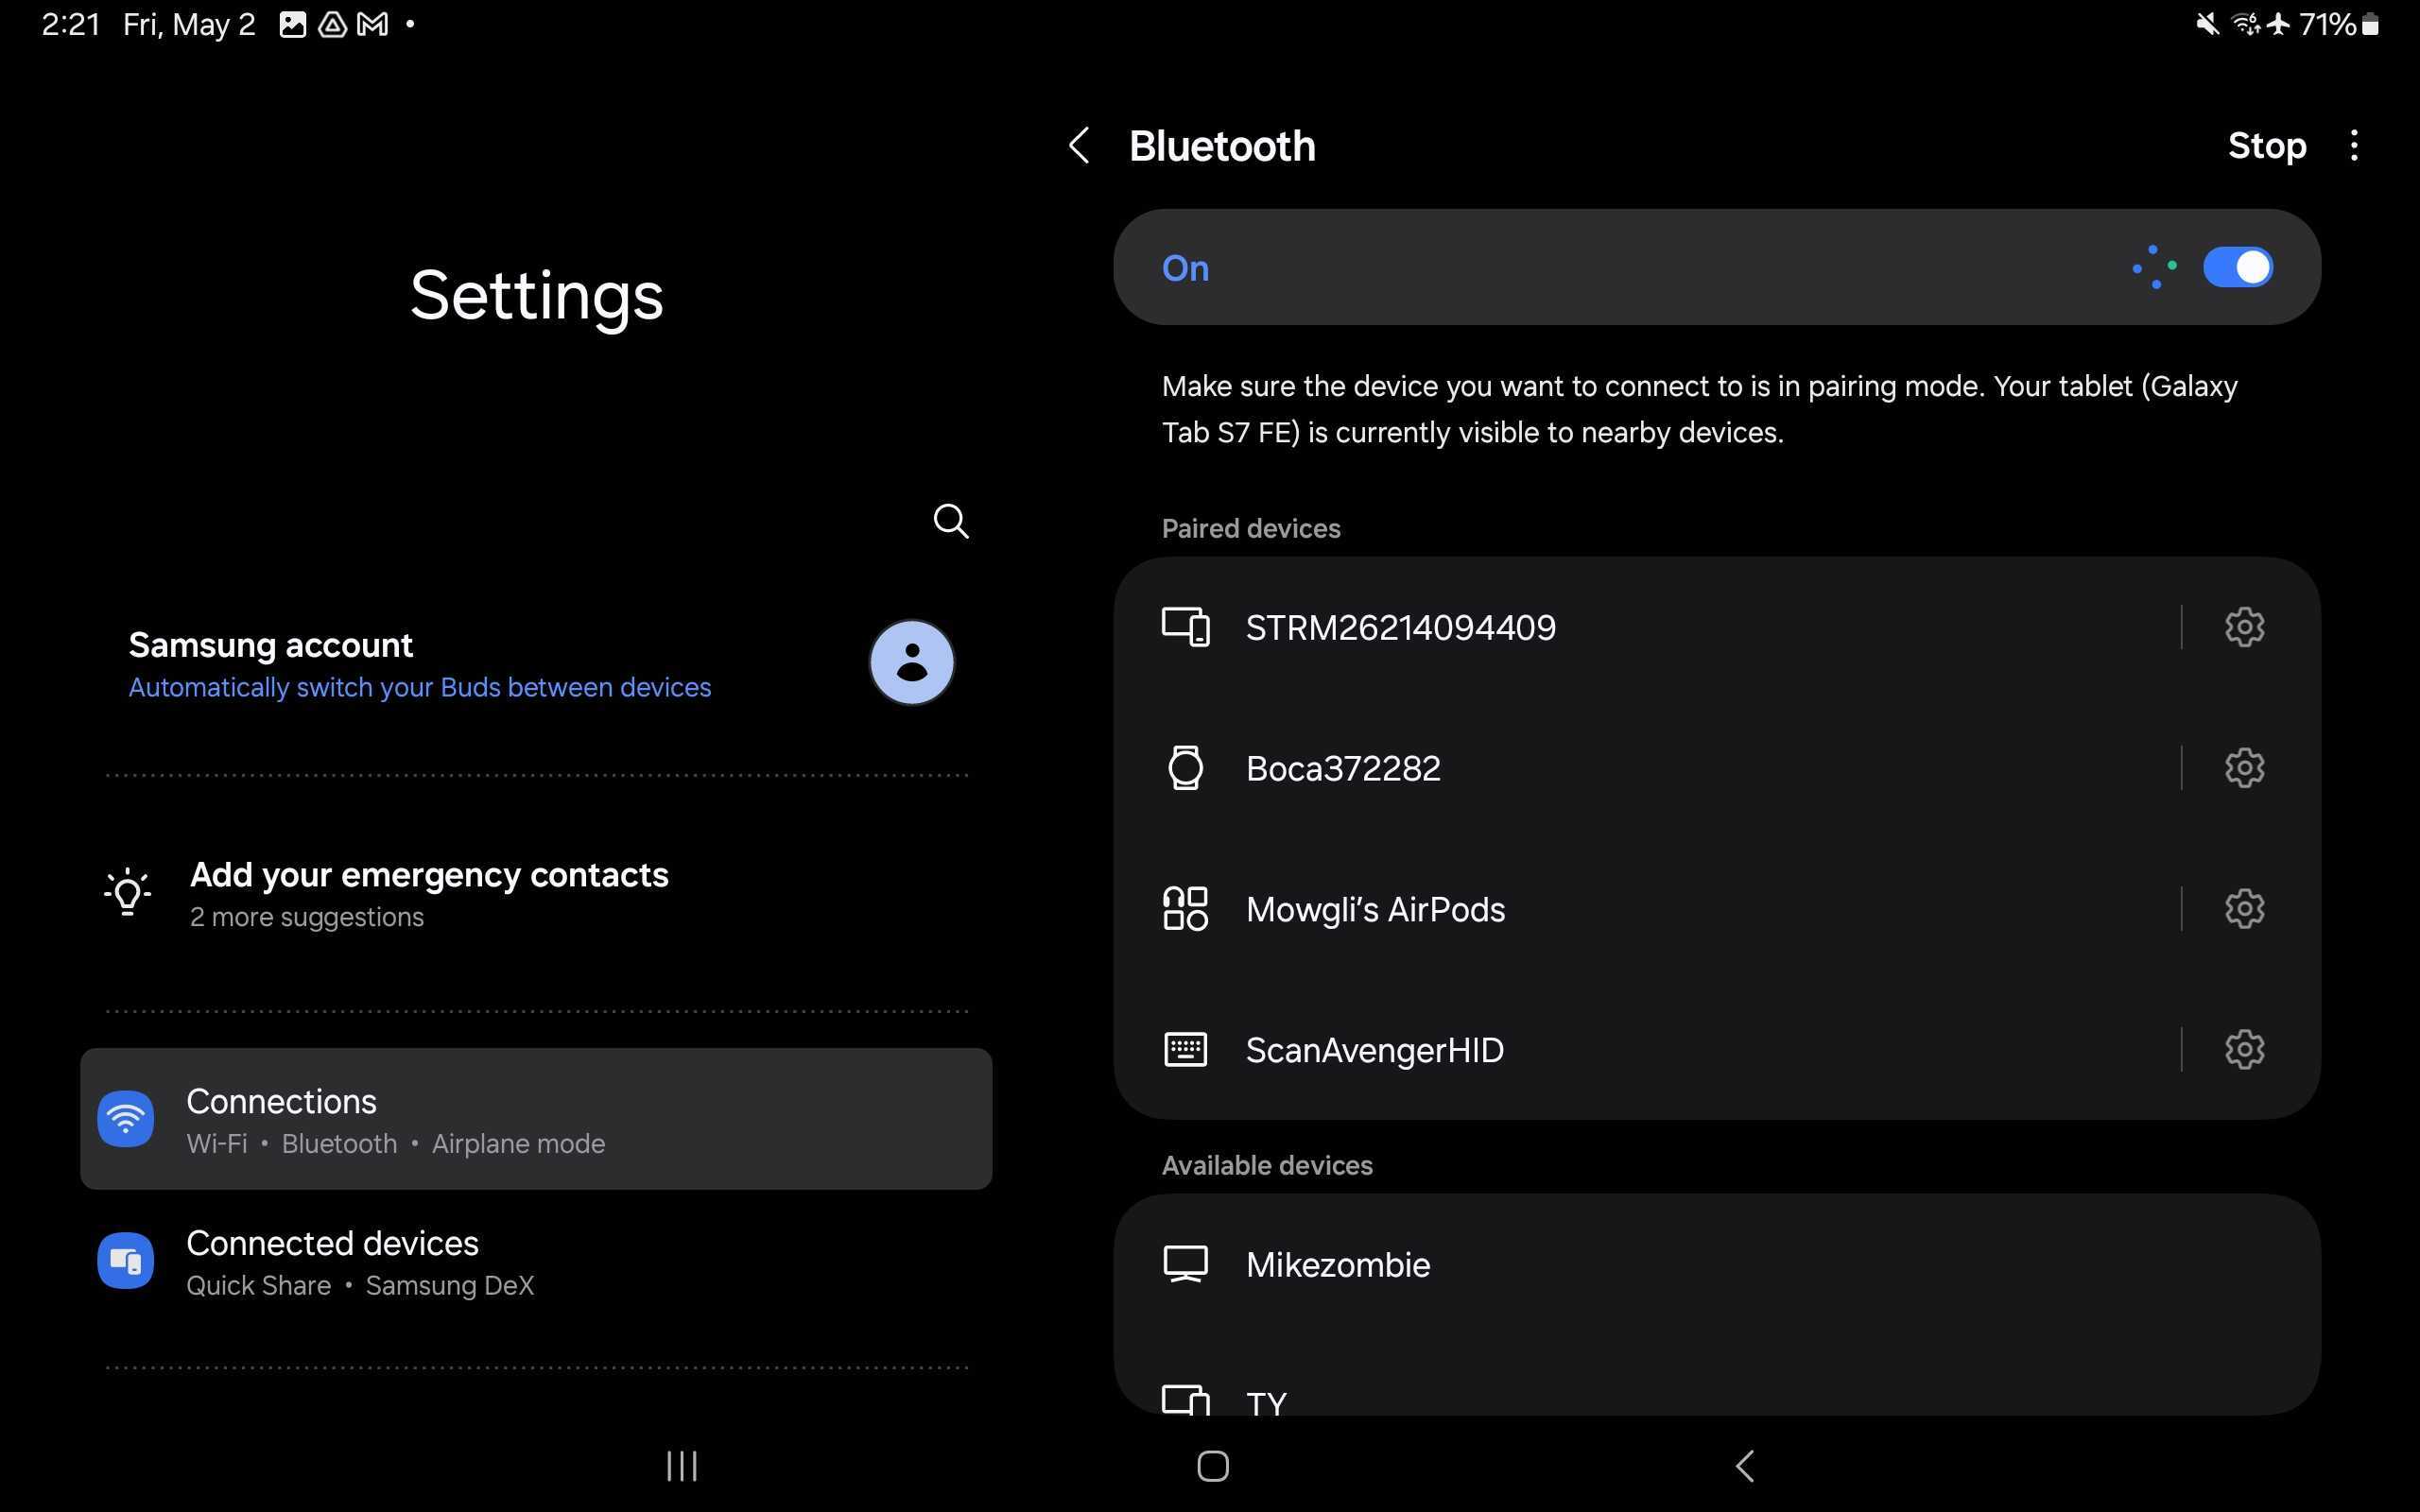The image size is (2420, 1512).
Task: Tap the Gmail notification icon in status bar
Action: (373, 24)
